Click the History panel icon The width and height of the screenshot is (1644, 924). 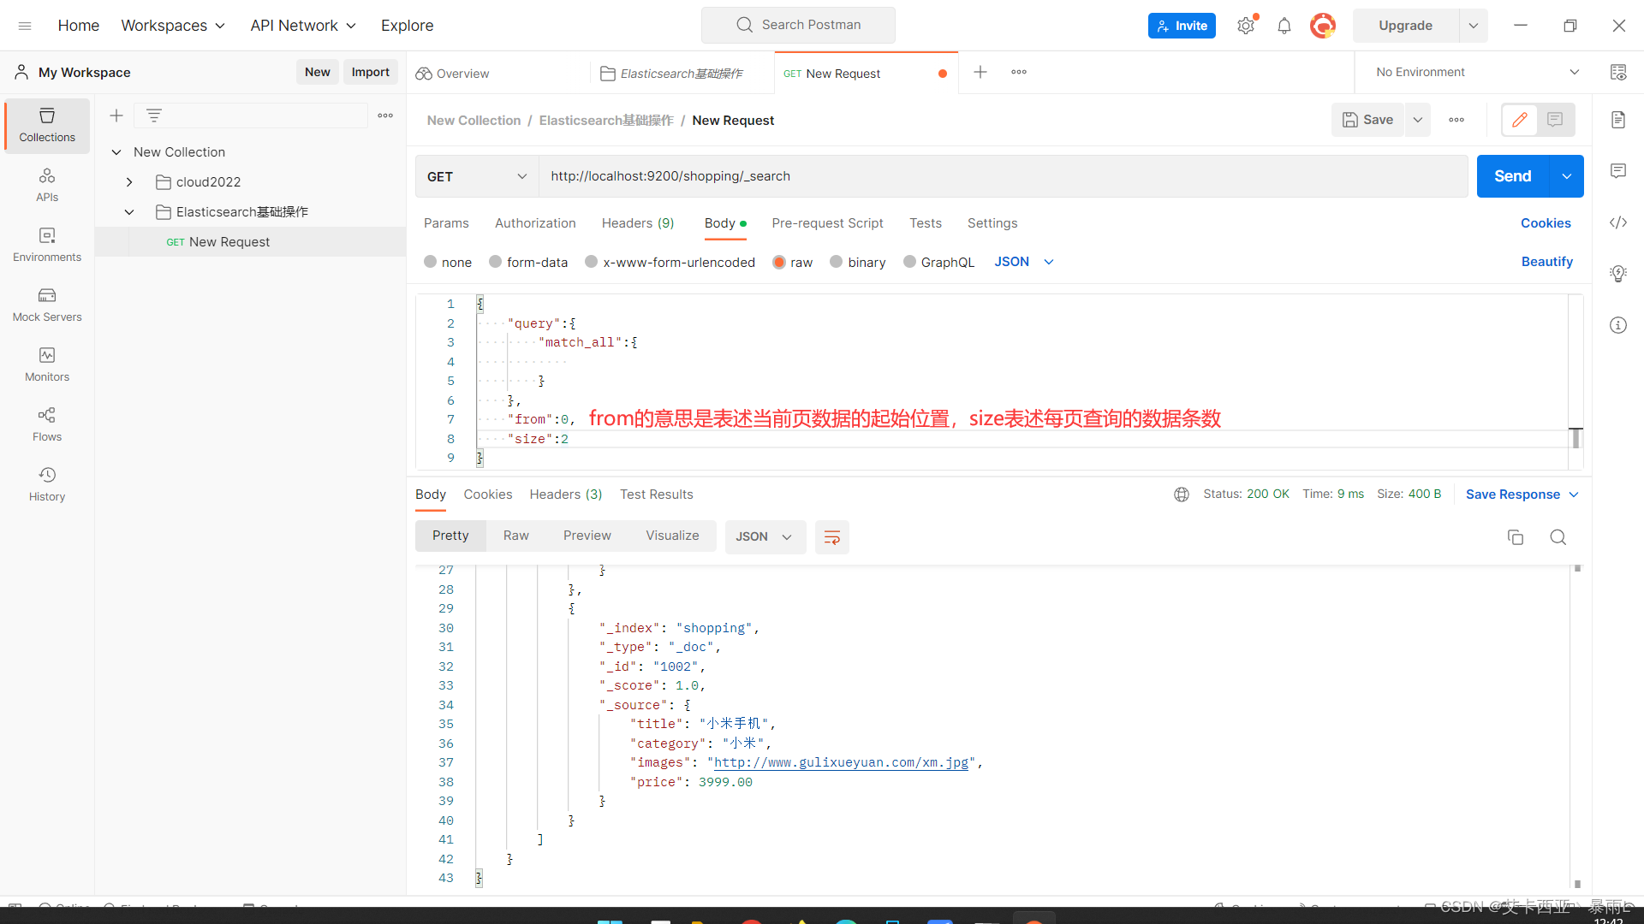point(45,475)
